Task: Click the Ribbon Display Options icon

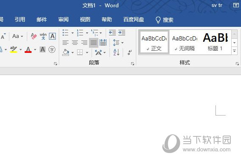Action: (236, 5)
